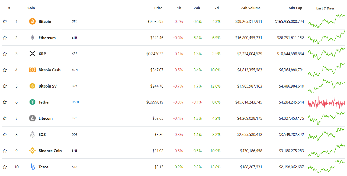Toggle the Bitcoin SV favorite star
The height and width of the screenshot is (176, 347).
[x=5, y=86]
